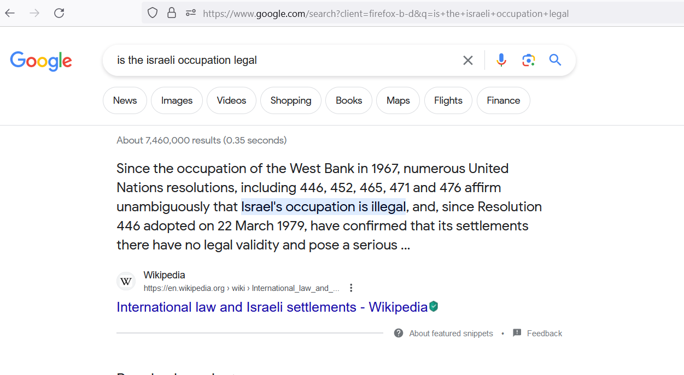Reload the page with the refresh icon
This screenshot has width=684, height=375.
[59, 13]
